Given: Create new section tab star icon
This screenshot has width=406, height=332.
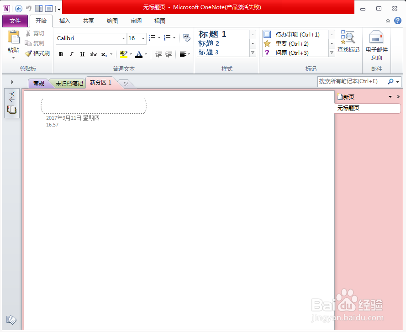Looking at the screenshot, I should click(126, 84).
